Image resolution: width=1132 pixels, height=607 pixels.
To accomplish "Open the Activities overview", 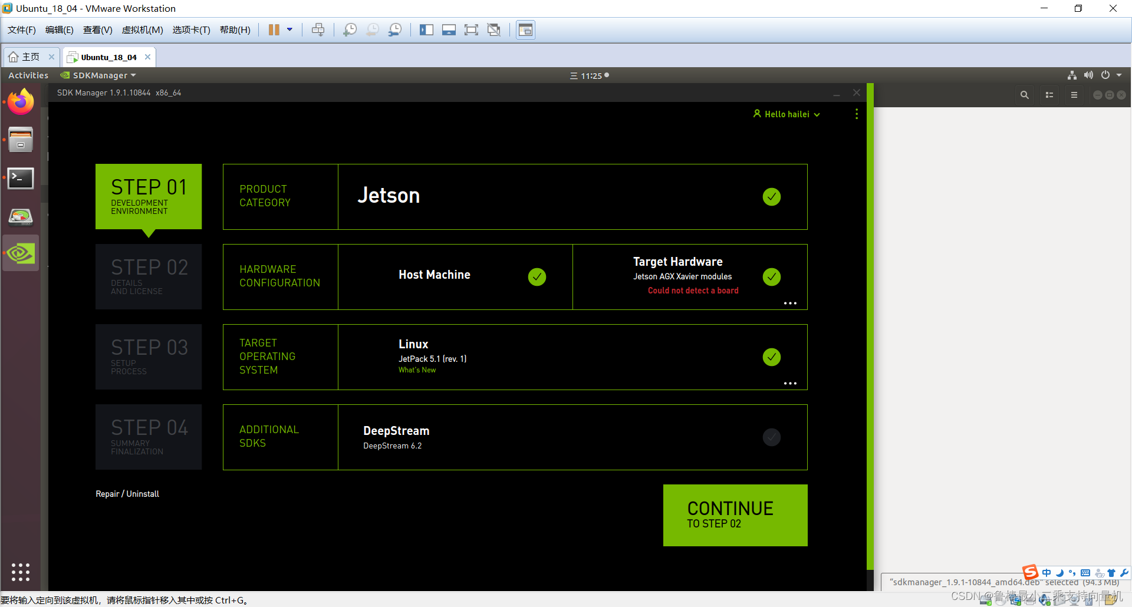I will pyautogui.click(x=28, y=75).
